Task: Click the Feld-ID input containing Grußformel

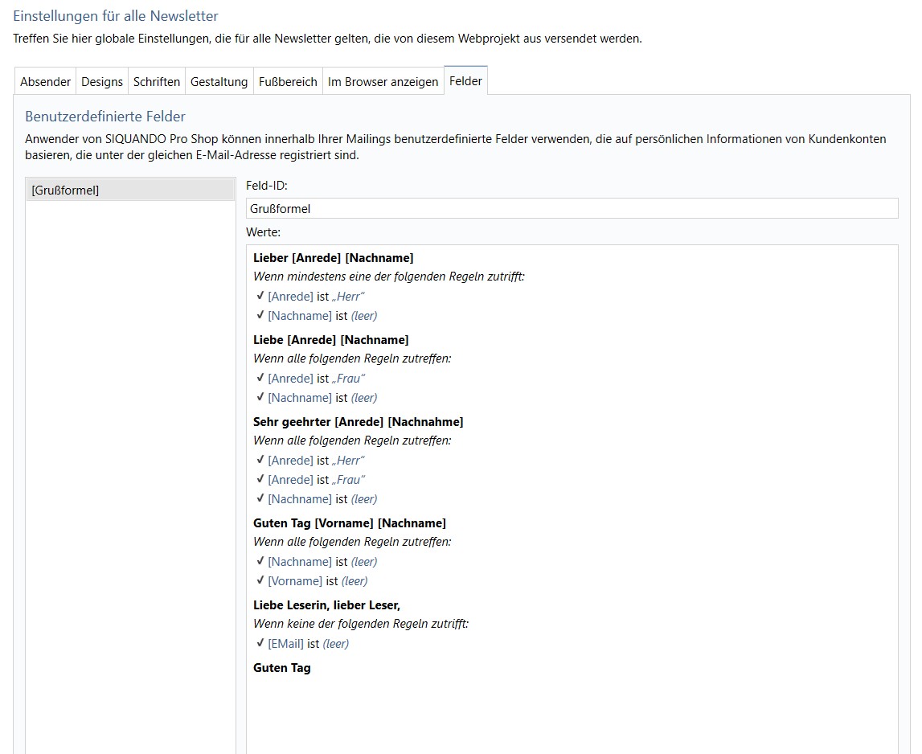Action: point(572,209)
